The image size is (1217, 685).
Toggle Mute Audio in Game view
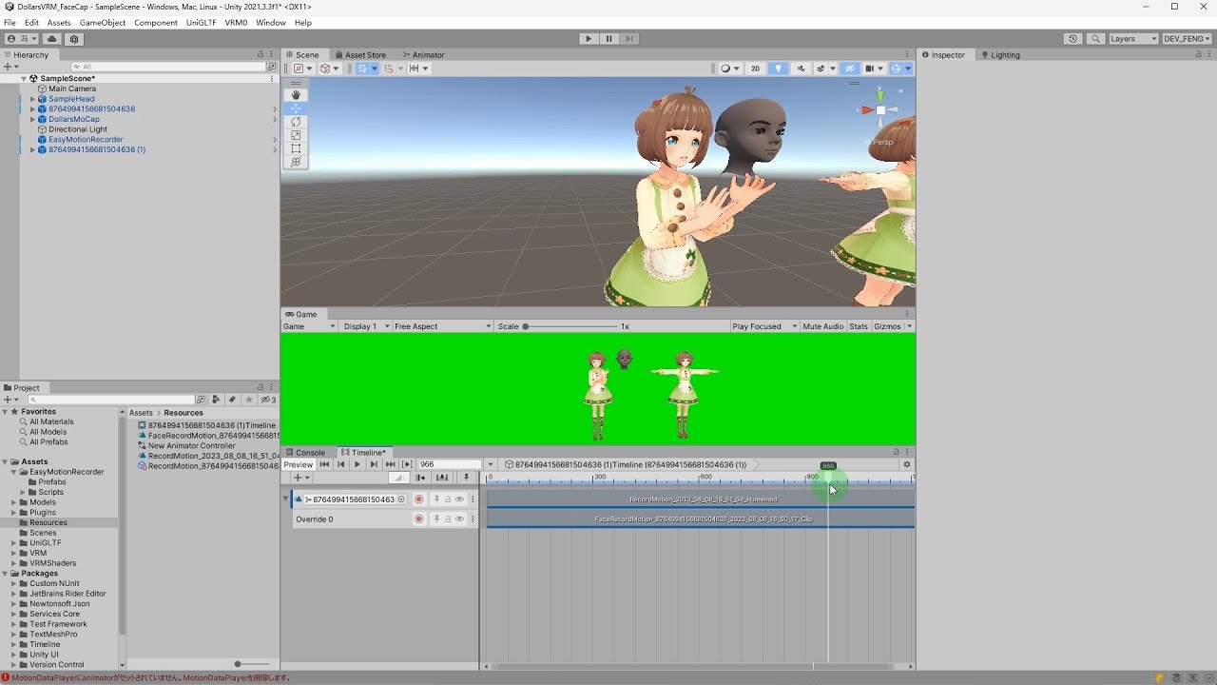[823, 326]
